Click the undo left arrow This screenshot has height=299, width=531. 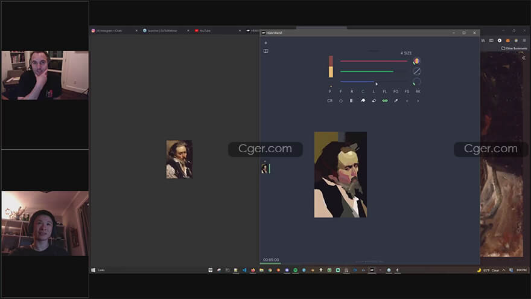tap(407, 101)
